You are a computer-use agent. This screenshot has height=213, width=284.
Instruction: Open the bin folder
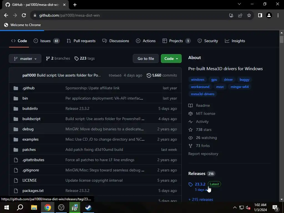pyautogui.click(x=25, y=98)
